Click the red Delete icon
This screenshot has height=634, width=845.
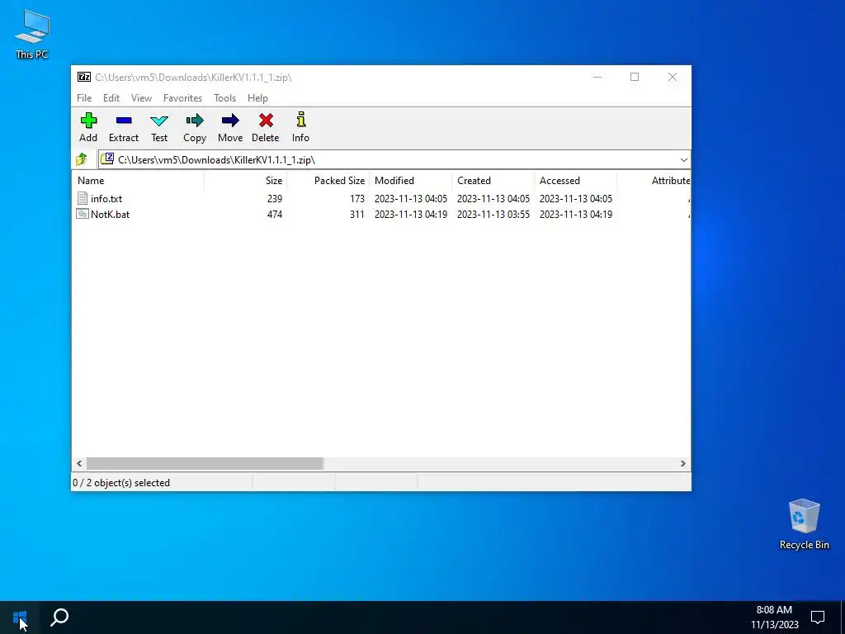[266, 121]
